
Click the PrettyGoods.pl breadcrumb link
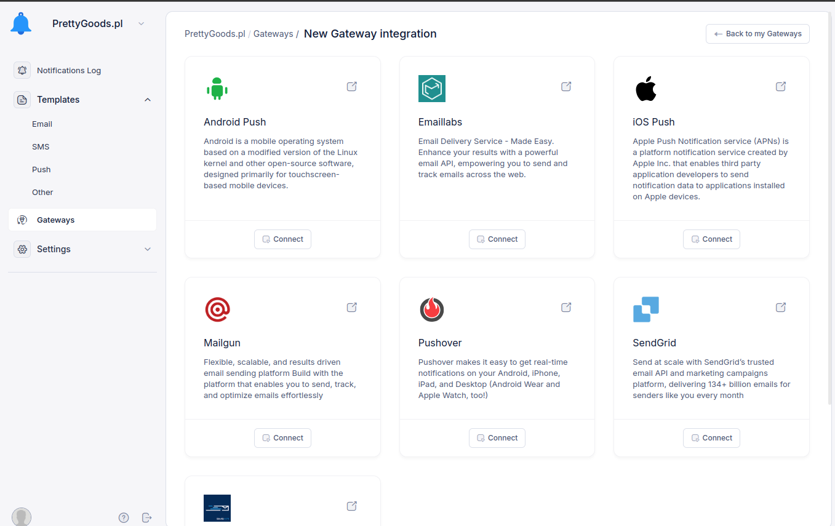pos(215,34)
